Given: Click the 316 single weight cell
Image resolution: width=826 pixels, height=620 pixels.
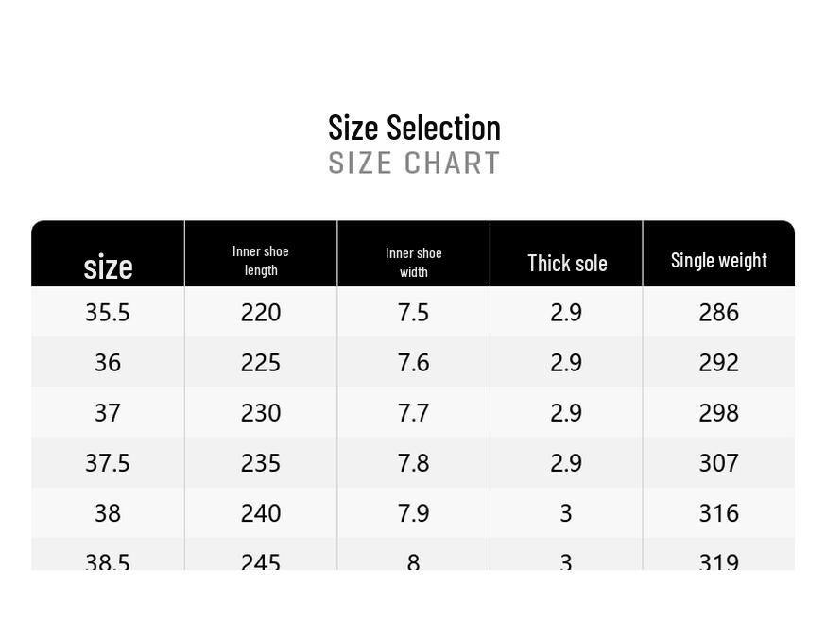Looking at the screenshot, I should [x=718, y=513].
